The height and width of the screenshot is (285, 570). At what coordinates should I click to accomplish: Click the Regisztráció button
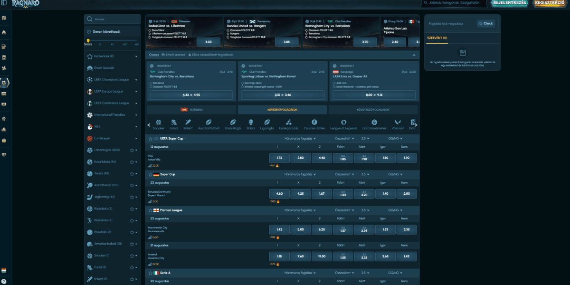click(x=549, y=3)
